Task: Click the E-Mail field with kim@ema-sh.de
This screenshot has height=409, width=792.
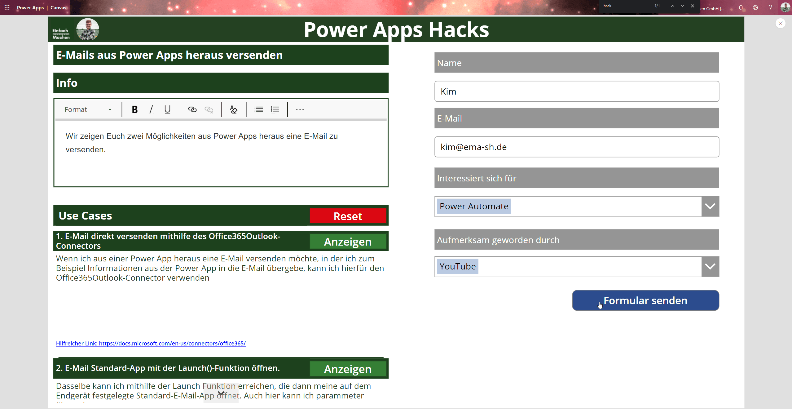Action: pyautogui.click(x=577, y=147)
